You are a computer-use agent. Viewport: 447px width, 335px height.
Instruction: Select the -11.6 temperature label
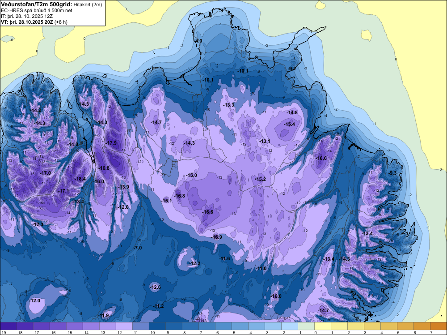click(224, 258)
